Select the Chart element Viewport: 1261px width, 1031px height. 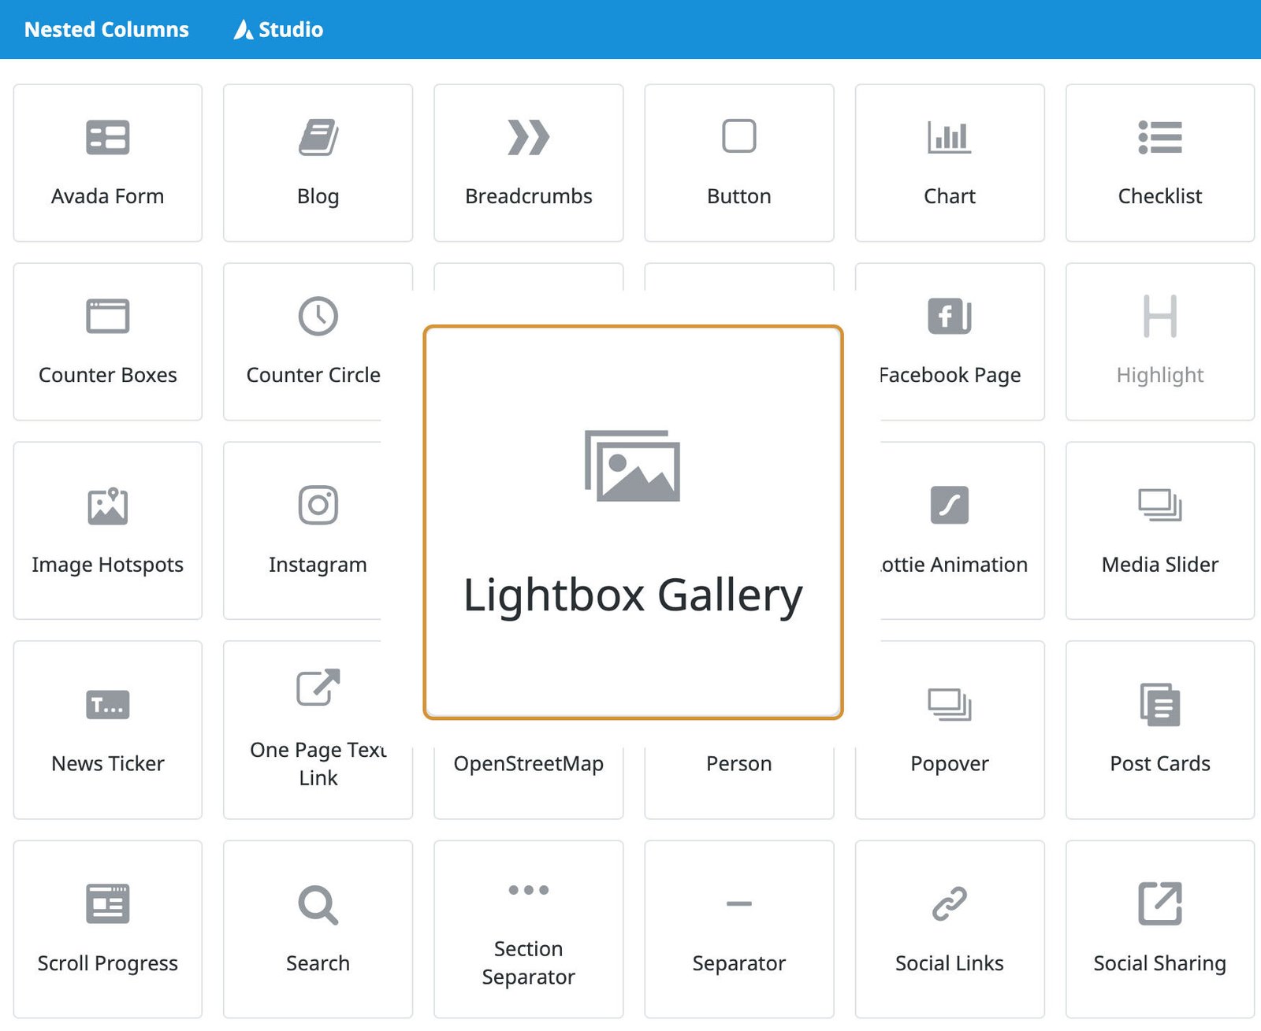click(x=949, y=161)
